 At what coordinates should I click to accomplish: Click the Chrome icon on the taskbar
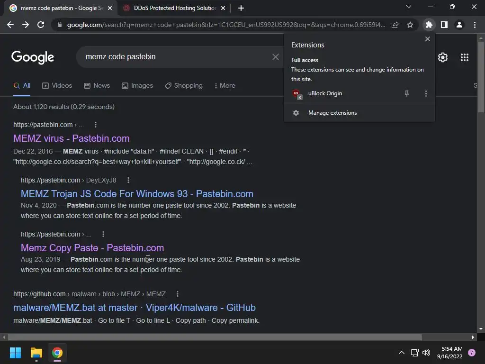(x=57, y=353)
